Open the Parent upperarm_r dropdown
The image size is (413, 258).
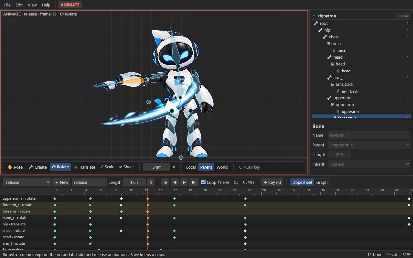tap(369, 145)
